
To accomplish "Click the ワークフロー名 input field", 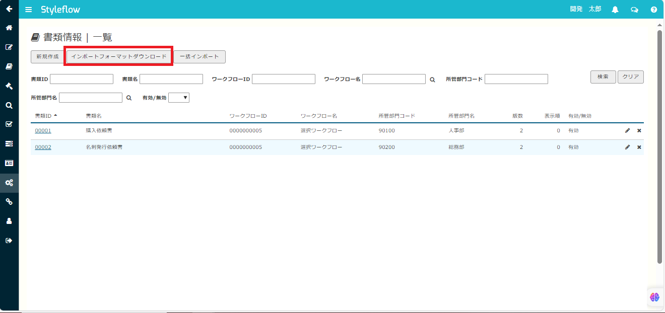I will click(394, 79).
